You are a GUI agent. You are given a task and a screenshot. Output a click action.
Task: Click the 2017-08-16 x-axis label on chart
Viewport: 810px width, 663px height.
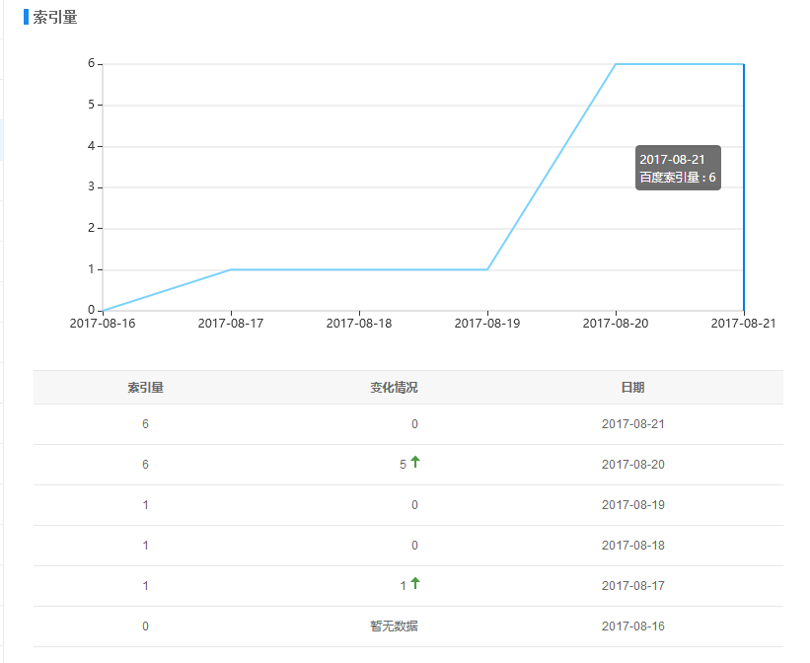click(x=103, y=324)
